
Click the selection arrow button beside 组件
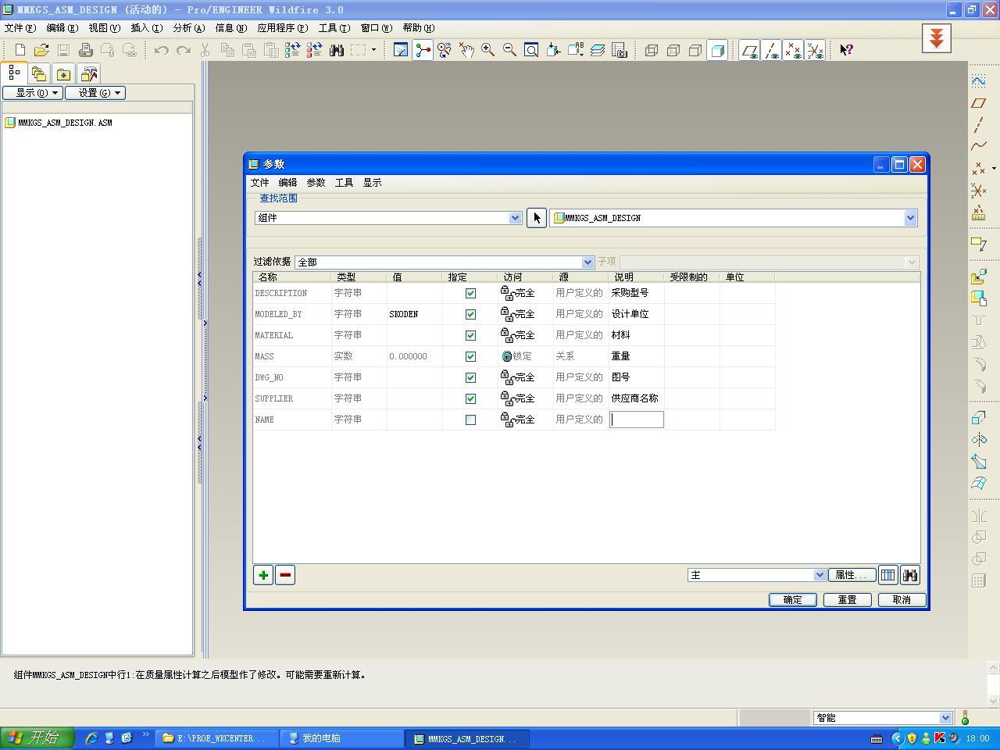(x=536, y=218)
